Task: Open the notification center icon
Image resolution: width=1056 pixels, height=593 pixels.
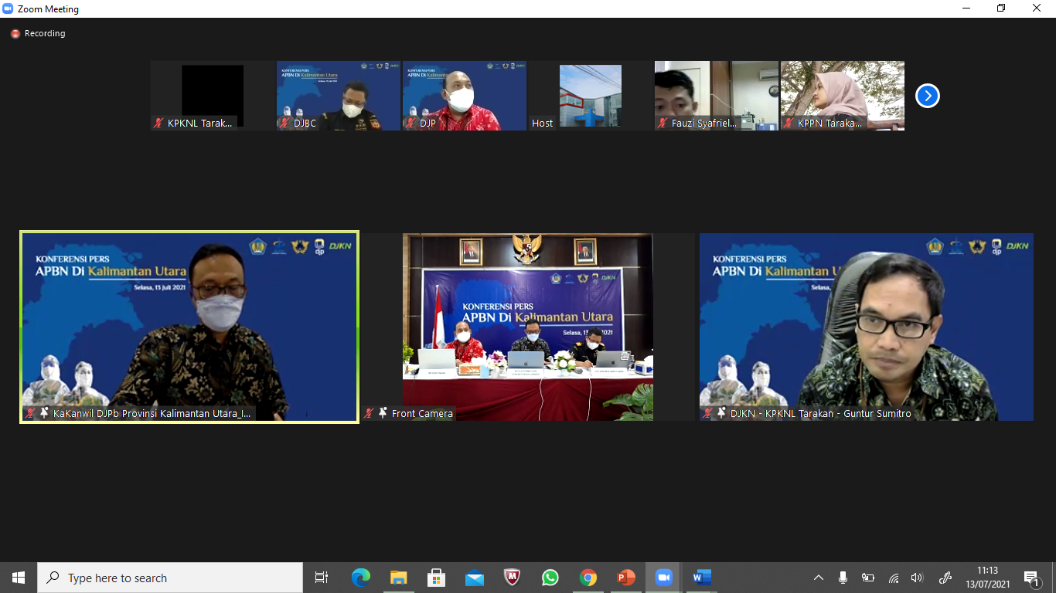Action: point(1031,578)
